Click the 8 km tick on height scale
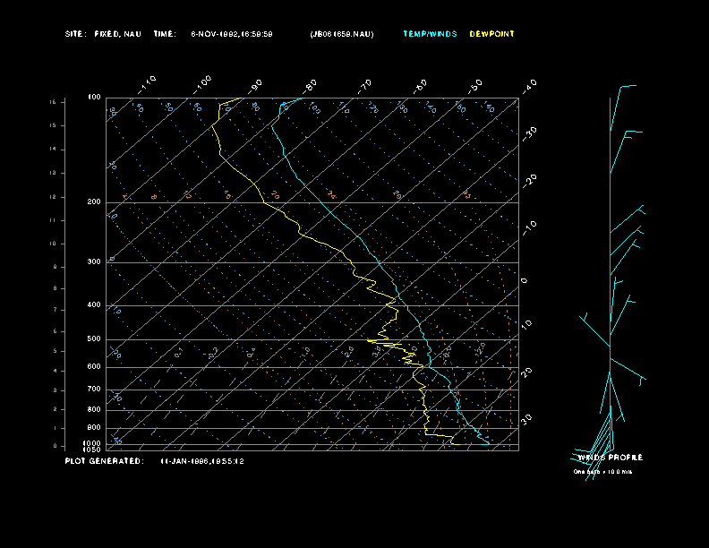Screen dimensions: 709x548 click(56, 288)
